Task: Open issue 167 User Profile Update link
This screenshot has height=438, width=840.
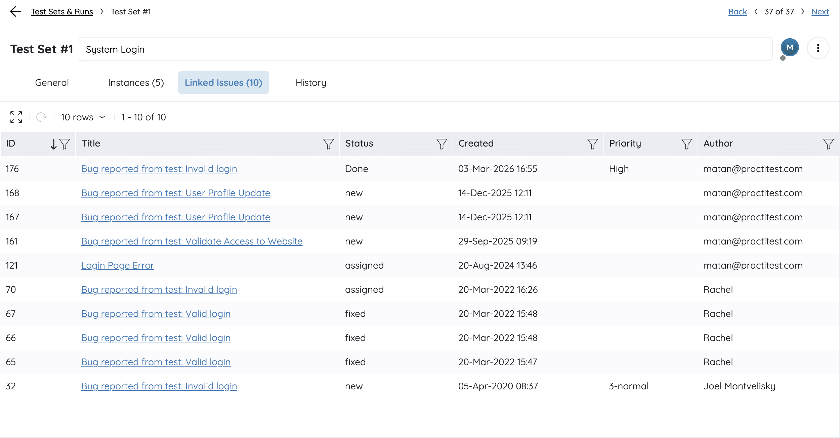Action: tap(175, 217)
